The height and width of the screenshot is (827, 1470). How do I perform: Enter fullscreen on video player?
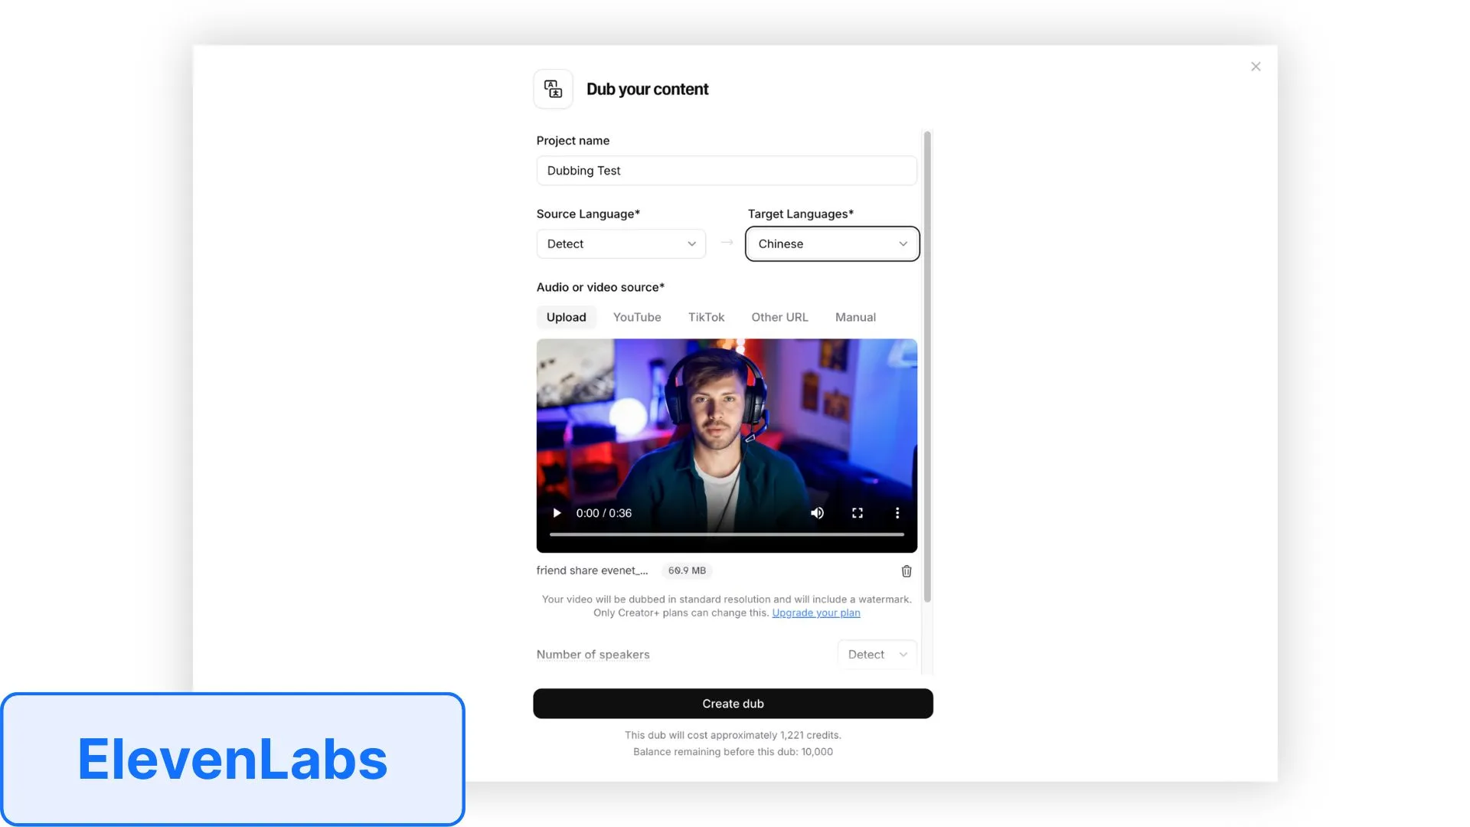coord(857,513)
